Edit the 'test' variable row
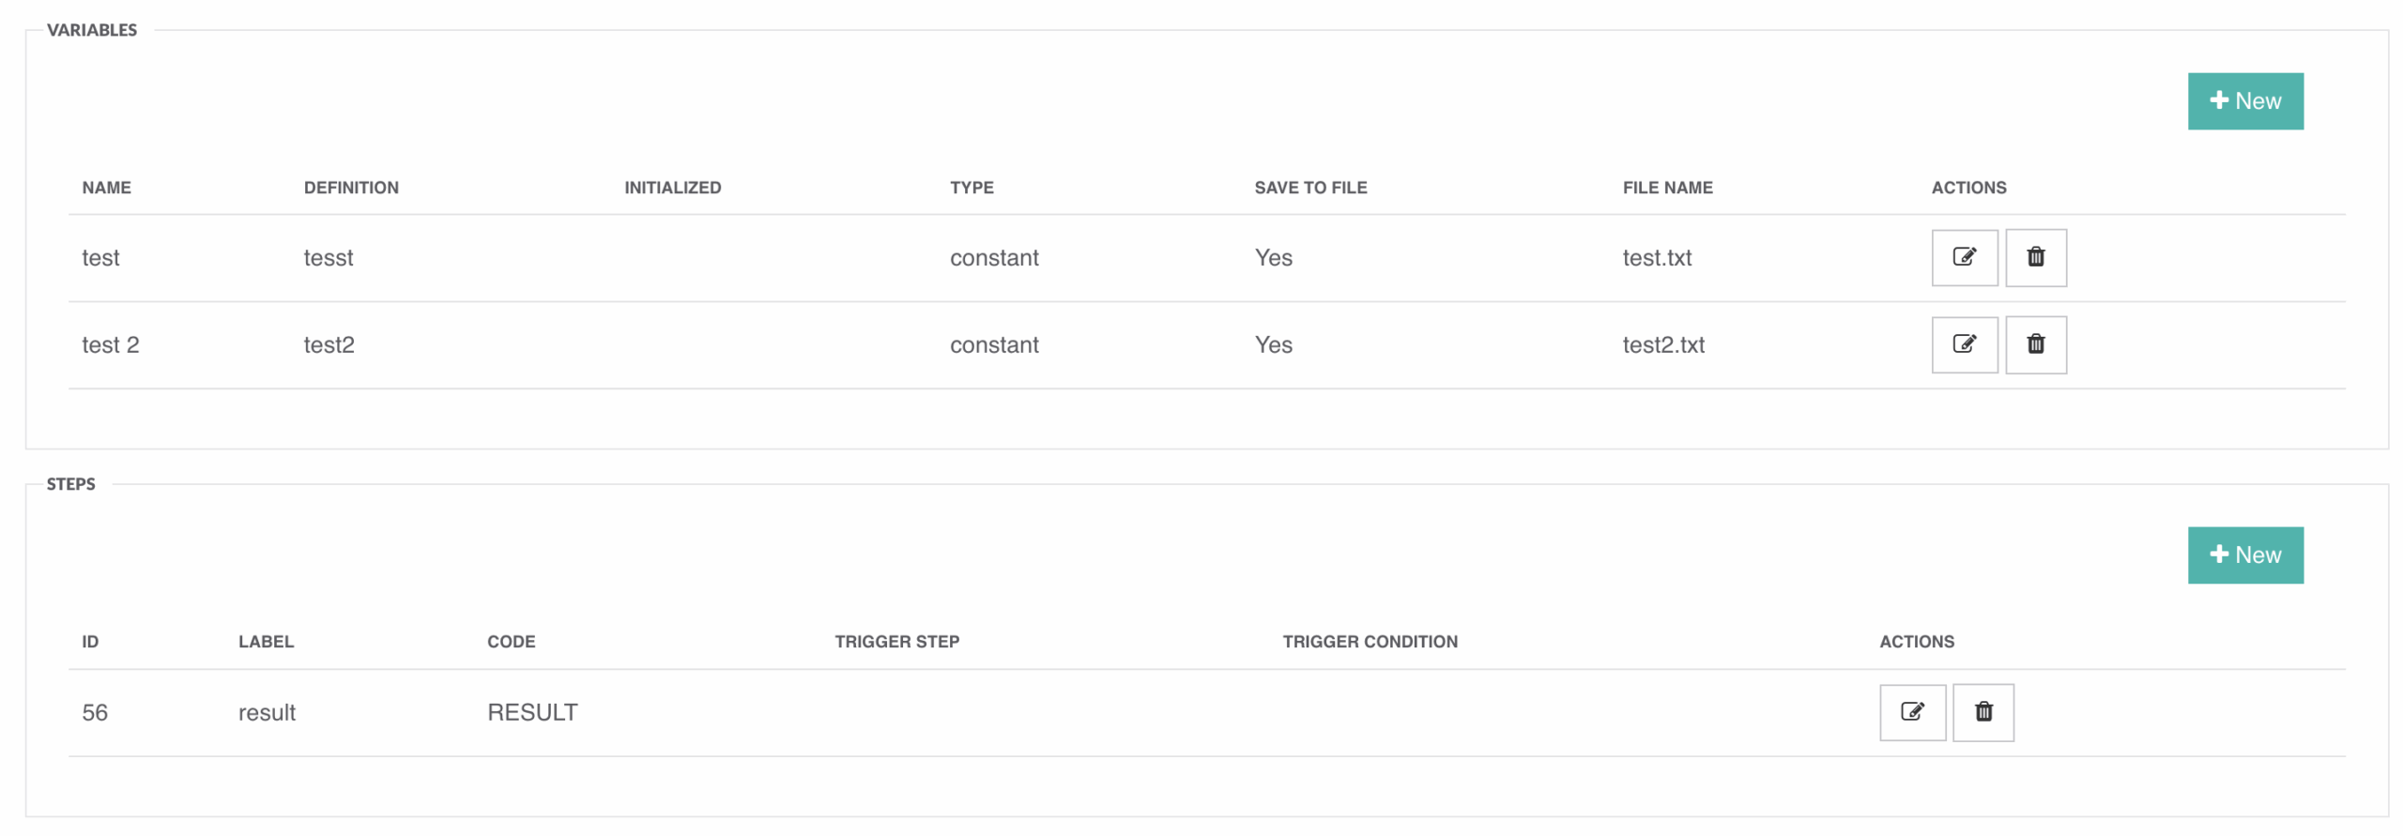Viewport: 2403px width, 836px height. click(1963, 257)
